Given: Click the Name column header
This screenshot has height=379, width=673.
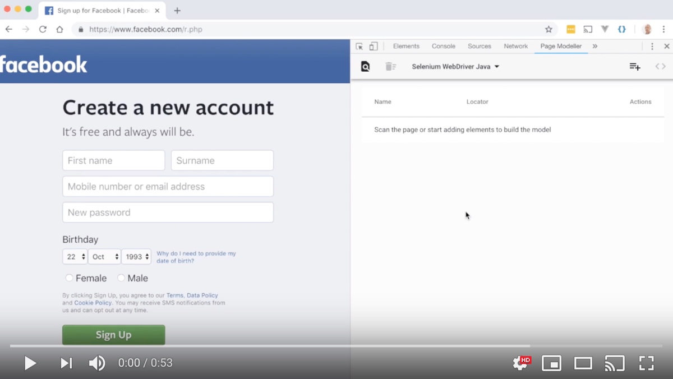Looking at the screenshot, I should (x=383, y=102).
